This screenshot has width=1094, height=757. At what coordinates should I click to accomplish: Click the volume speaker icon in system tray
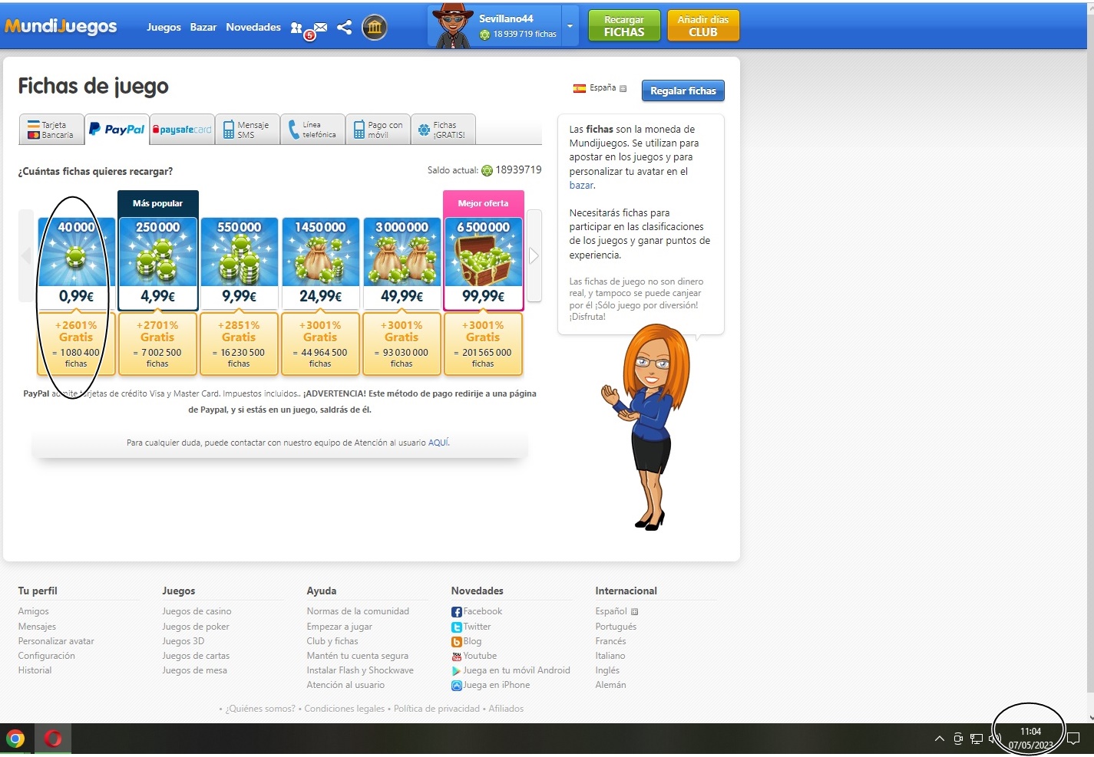(993, 739)
